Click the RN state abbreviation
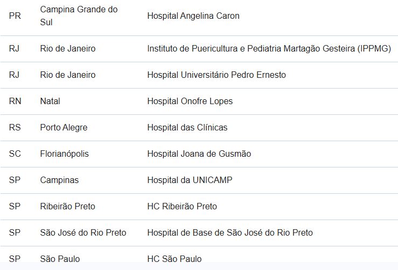The width and height of the screenshot is (398, 270). click(x=15, y=101)
